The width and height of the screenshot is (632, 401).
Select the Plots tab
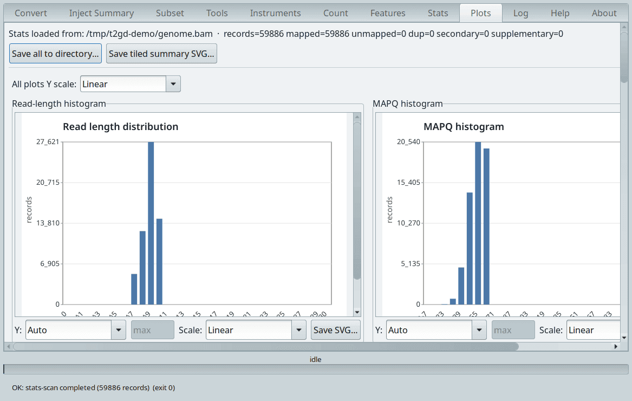481,13
